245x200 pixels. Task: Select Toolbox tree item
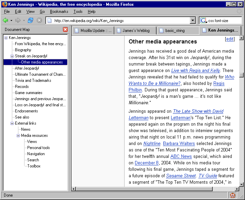pyautogui.click(x=34, y=166)
